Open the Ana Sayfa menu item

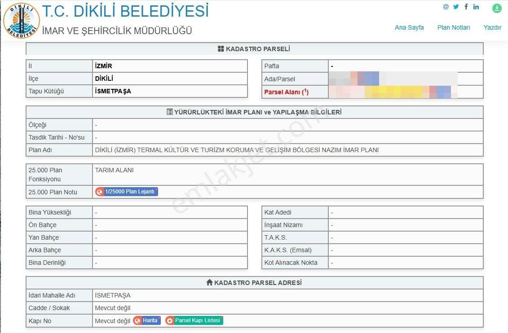pyautogui.click(x=409, y=27)
